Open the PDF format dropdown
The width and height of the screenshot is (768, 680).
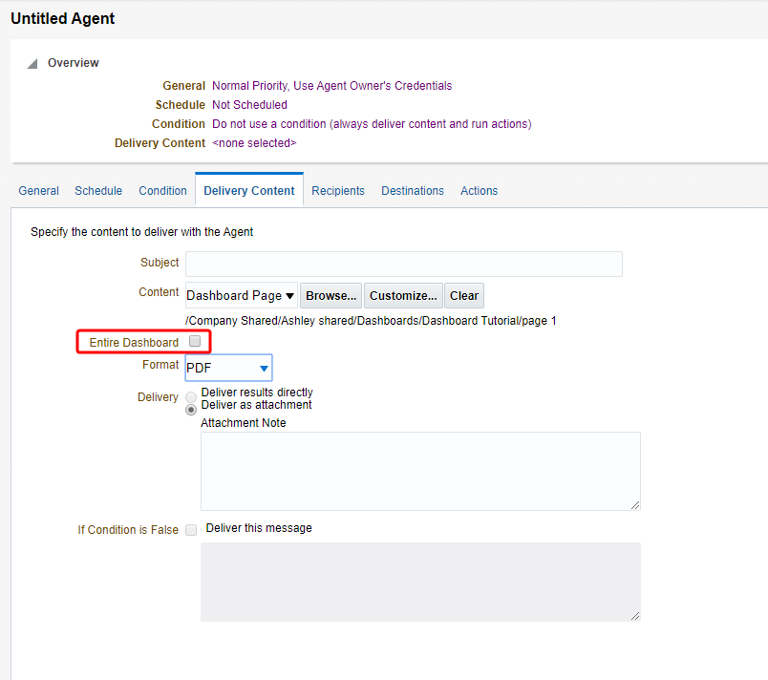[228, 368]
